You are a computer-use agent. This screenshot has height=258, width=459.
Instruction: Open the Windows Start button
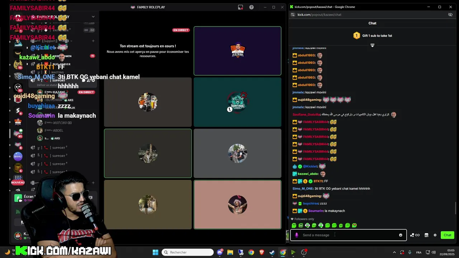155,252
